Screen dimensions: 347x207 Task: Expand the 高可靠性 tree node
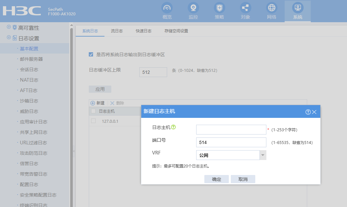pyautogui.click(x=9, y=28)
